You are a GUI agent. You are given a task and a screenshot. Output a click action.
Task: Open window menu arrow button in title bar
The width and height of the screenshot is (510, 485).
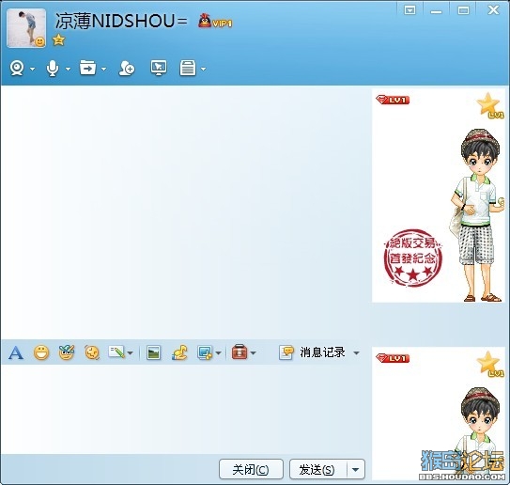[410, 10]
